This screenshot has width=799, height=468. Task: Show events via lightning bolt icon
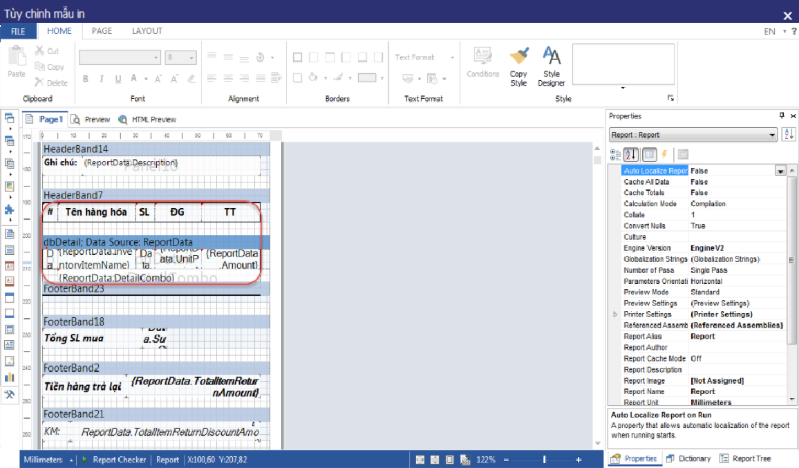[664, 154]
